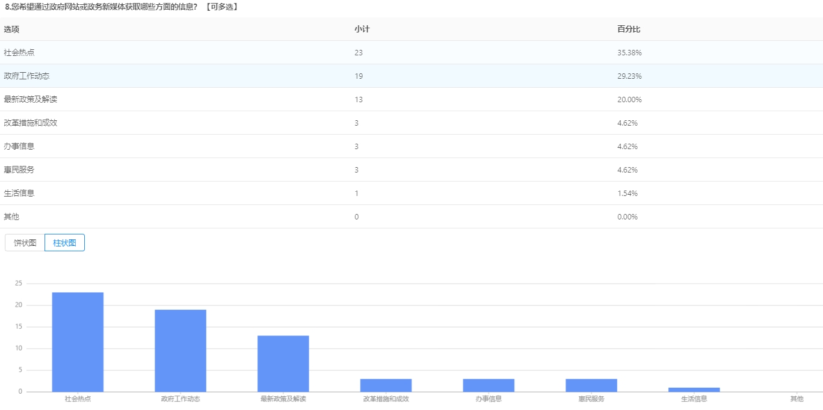This screenshot has height=410, width=823.
Task: Click the 改革措施和成效 bar in chart
Action: (386, 385)
